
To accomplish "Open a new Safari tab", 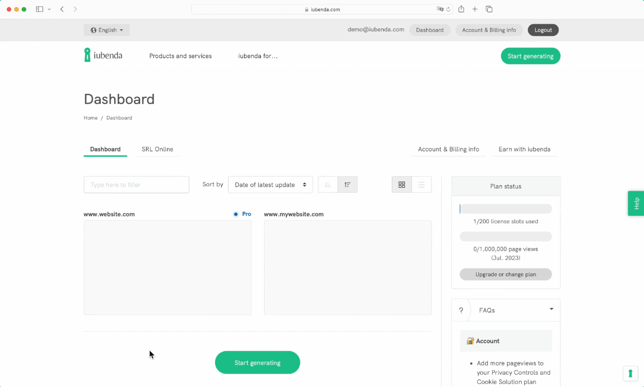I will coord(475,9).
